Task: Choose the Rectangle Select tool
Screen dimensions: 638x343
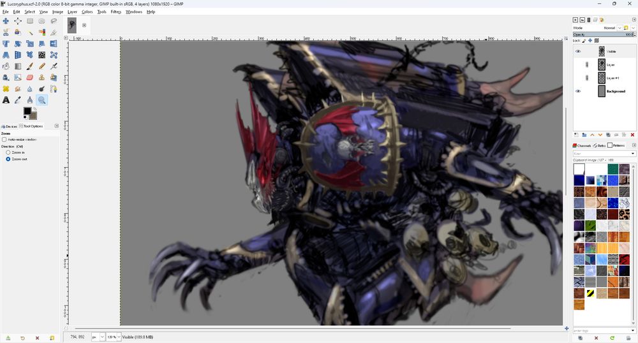Action: pyautogui.click(x=30, y=21)
